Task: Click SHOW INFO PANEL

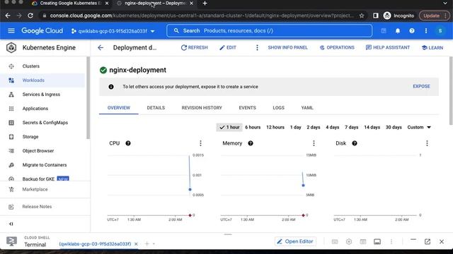Action: 287,47
